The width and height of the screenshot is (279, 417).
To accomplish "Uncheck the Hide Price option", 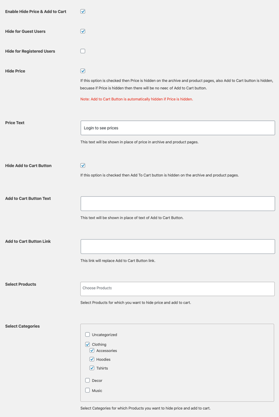I will coord(83,71).
